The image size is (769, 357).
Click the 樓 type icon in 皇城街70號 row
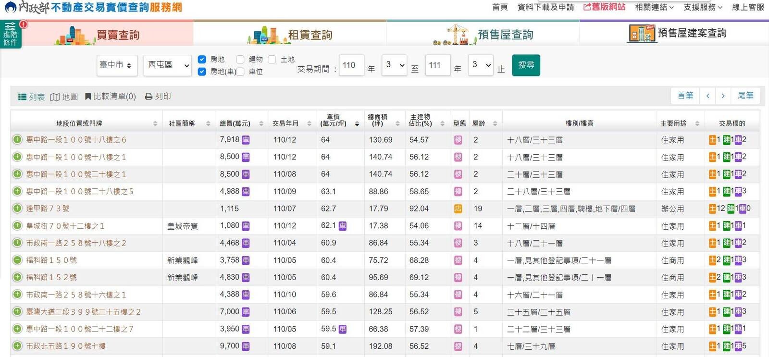(x=458, y=226)
